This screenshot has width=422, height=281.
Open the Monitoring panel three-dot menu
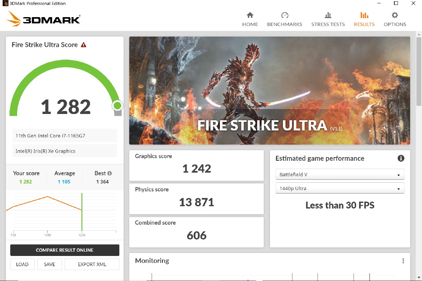[x=403, y=261]
